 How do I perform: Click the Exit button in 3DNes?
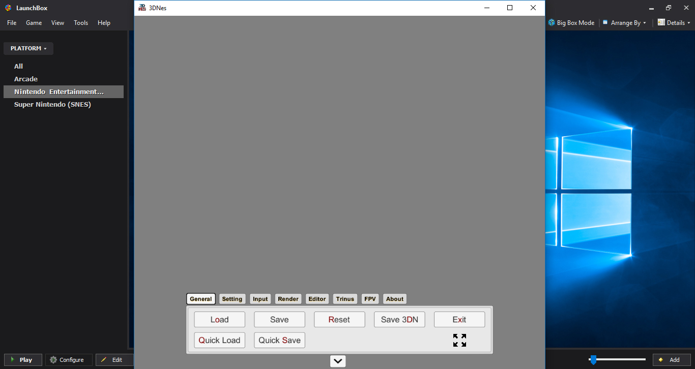click(x=459, y=320)
